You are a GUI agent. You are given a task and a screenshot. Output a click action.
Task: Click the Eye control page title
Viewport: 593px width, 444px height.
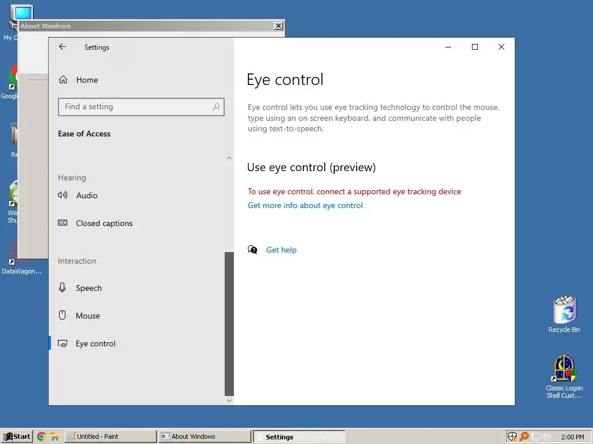(285, 80)
